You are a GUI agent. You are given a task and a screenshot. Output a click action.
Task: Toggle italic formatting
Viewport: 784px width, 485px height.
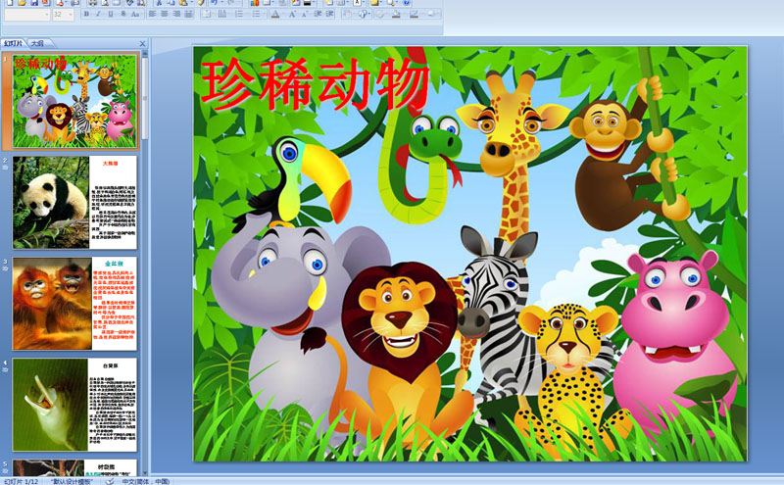(x=97, y=16)
